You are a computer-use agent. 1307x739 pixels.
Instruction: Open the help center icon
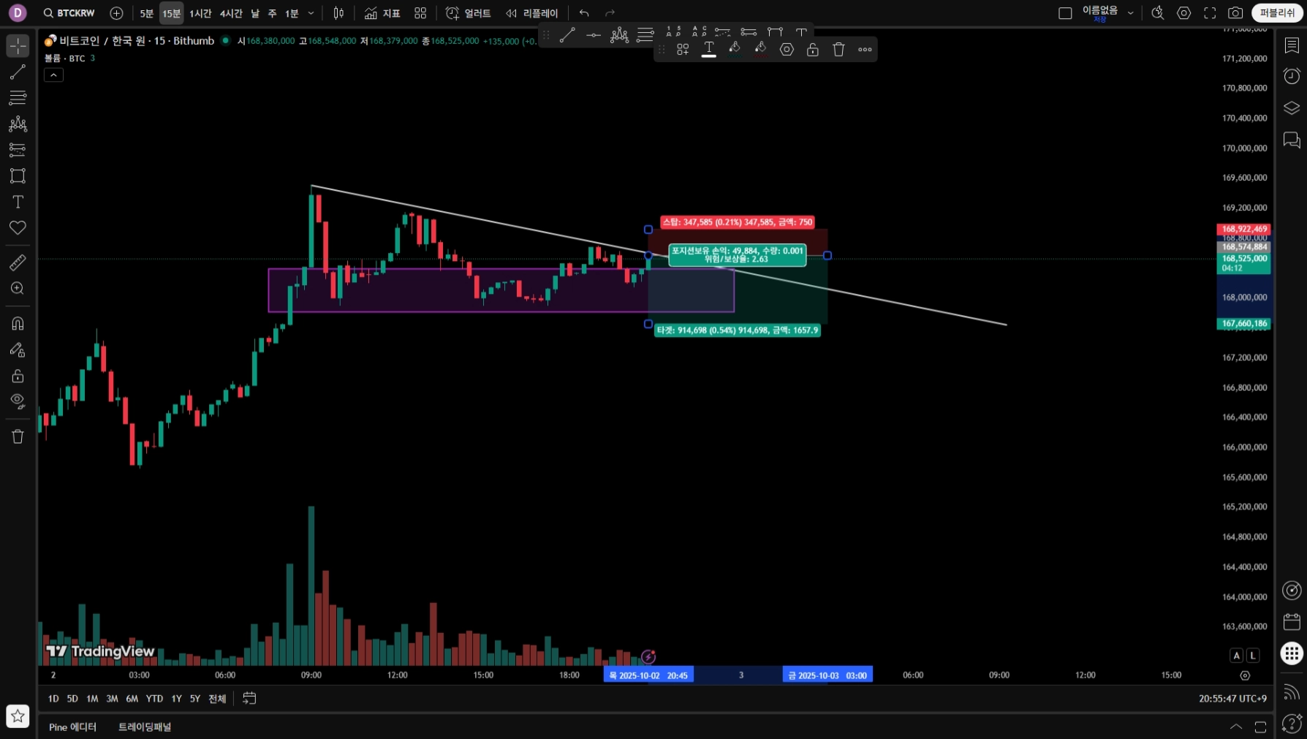pos(1292,724)
